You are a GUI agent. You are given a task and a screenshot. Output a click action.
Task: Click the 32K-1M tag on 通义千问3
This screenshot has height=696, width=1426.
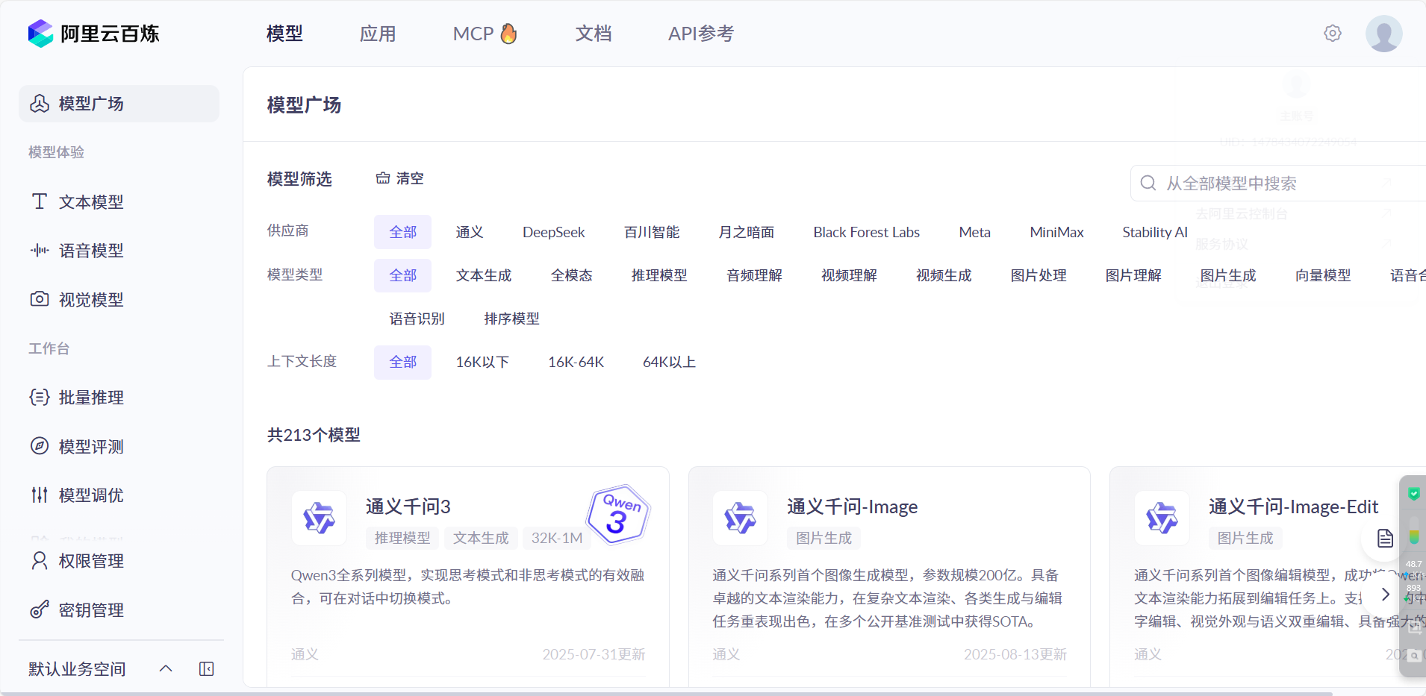[x=557, y=538]
